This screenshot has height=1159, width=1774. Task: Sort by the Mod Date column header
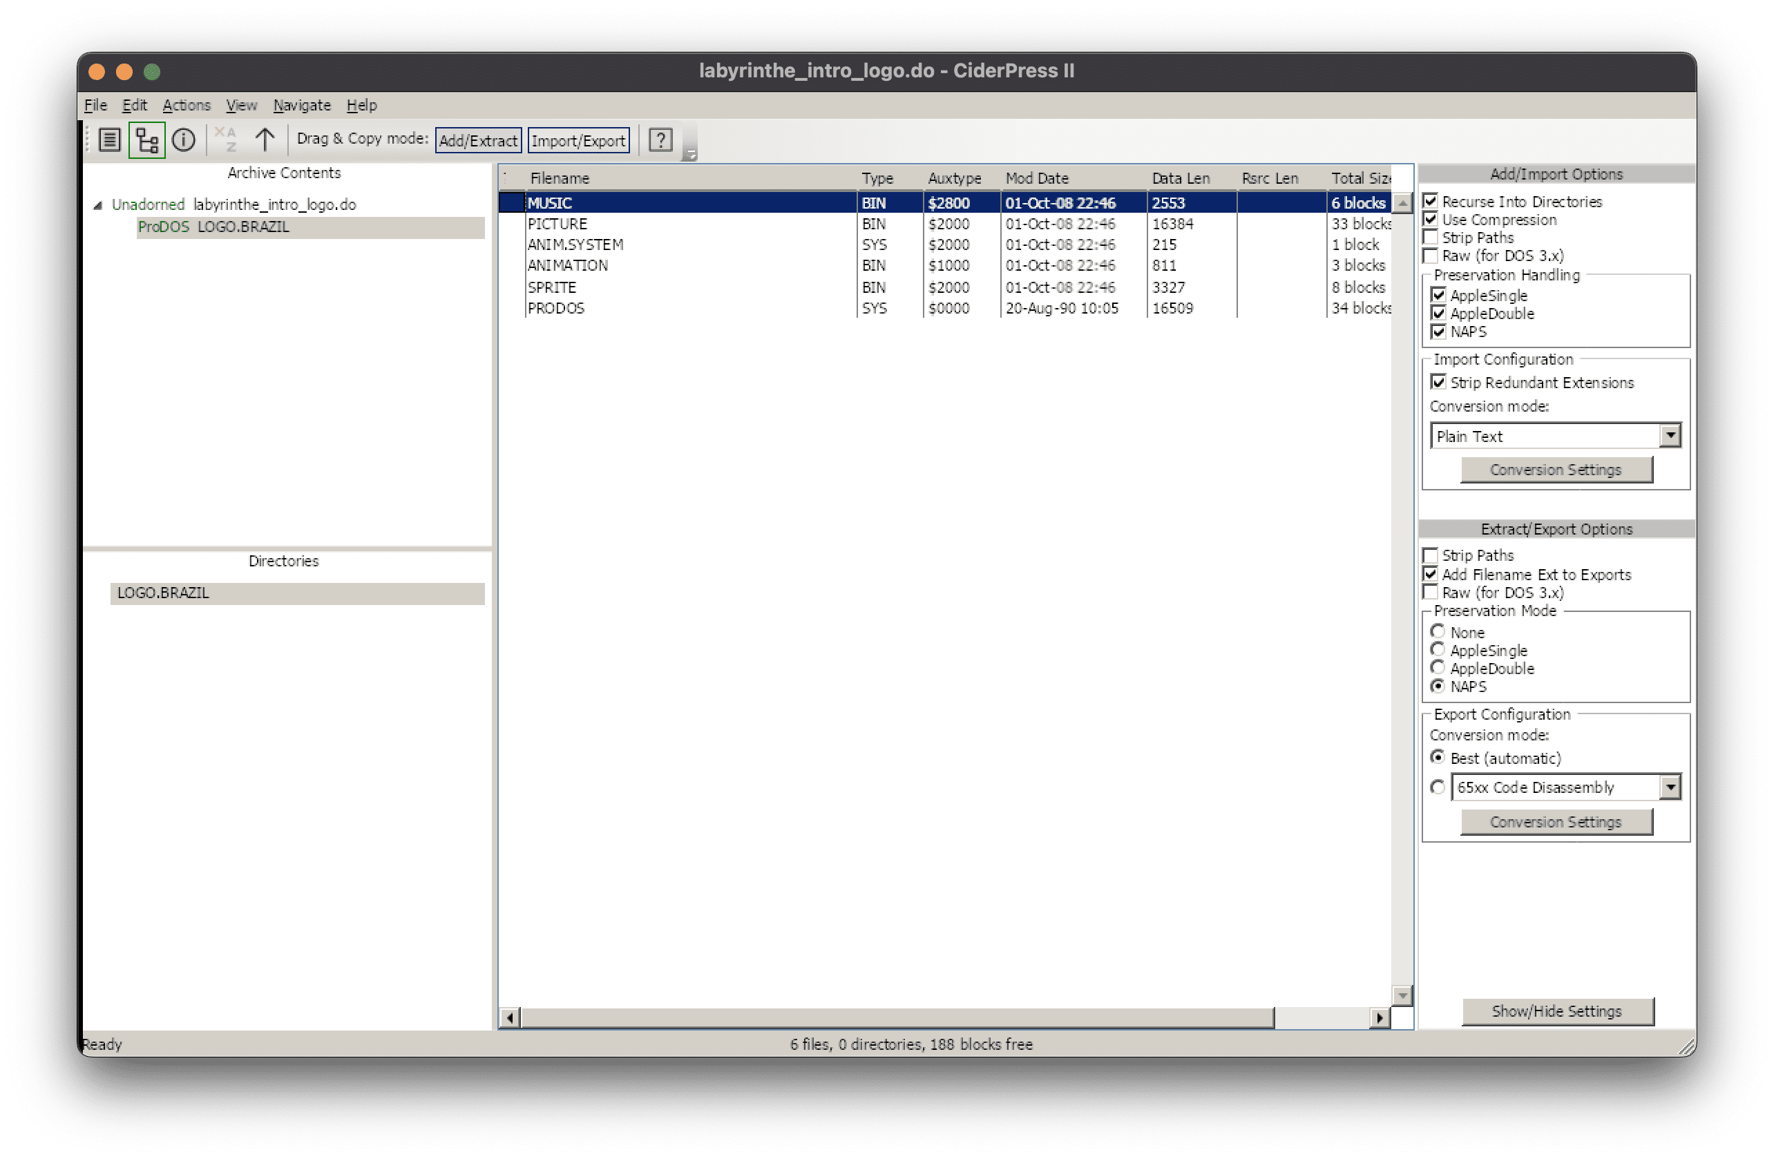point(1074,178)
